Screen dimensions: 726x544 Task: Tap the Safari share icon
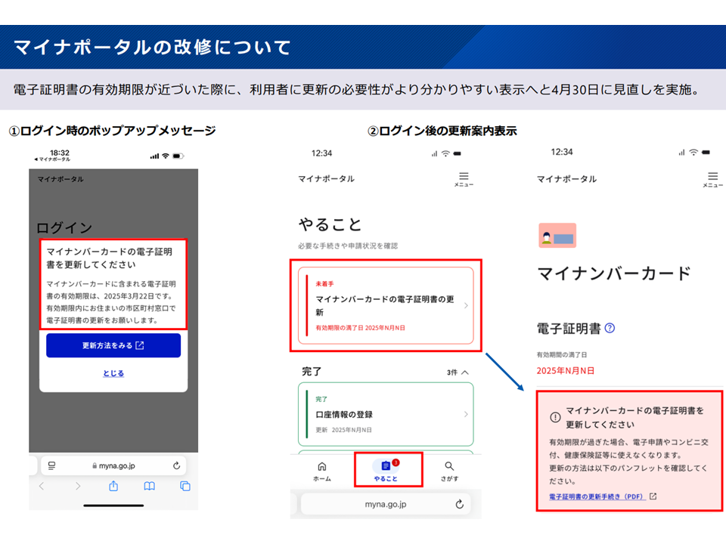click(113, 486)
